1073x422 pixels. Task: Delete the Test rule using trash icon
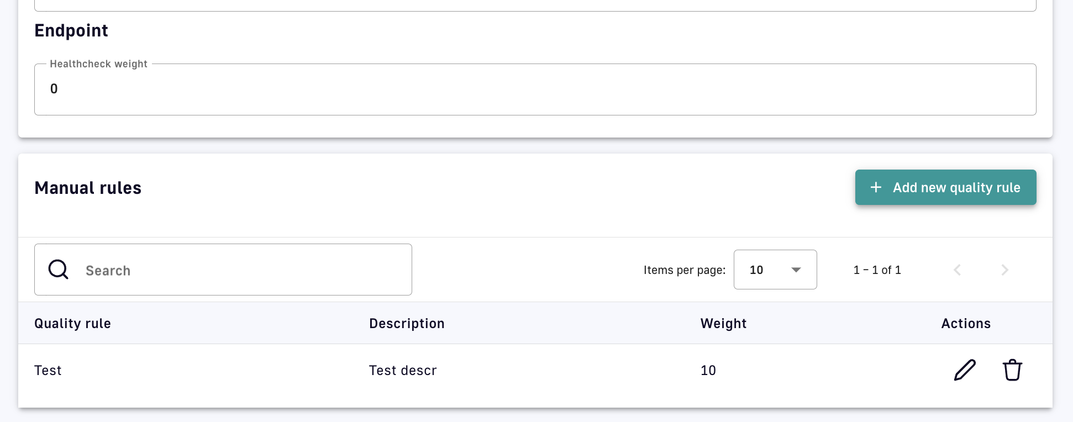[1012, 370]
